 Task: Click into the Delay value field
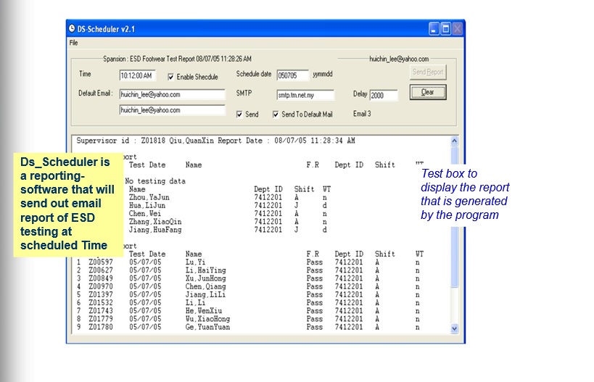click(x=383, y=95)
